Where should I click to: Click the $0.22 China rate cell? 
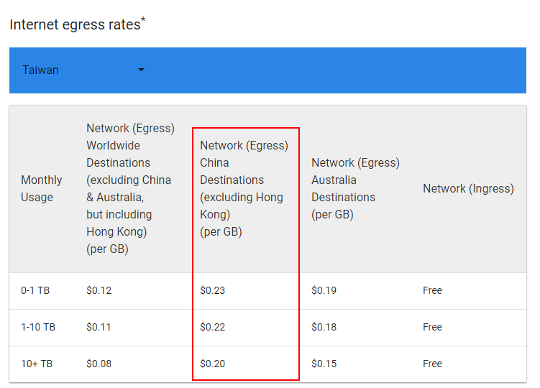point(213,327)
